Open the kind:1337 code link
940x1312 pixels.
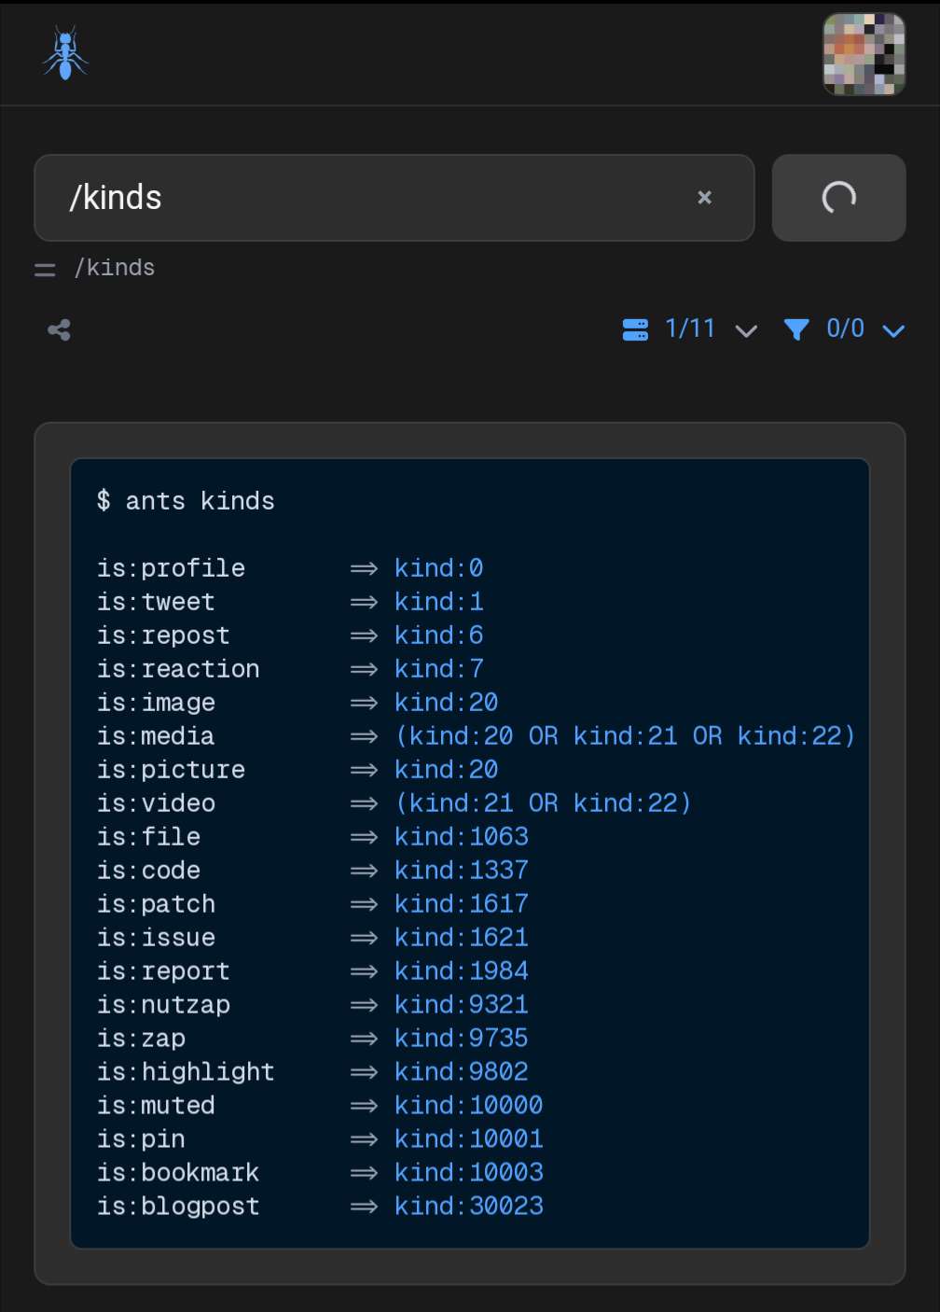point(461,871)
